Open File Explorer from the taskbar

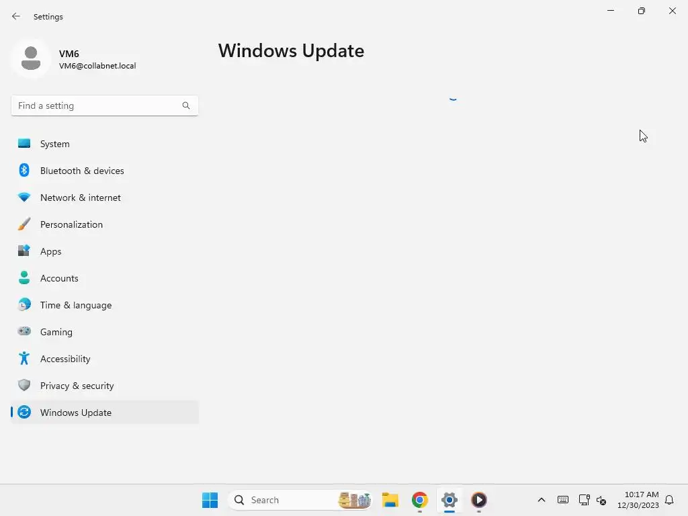[390, 500]
